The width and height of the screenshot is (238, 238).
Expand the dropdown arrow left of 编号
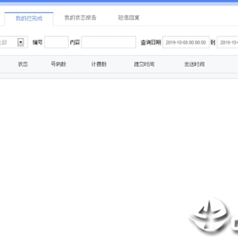pos(20,42)
